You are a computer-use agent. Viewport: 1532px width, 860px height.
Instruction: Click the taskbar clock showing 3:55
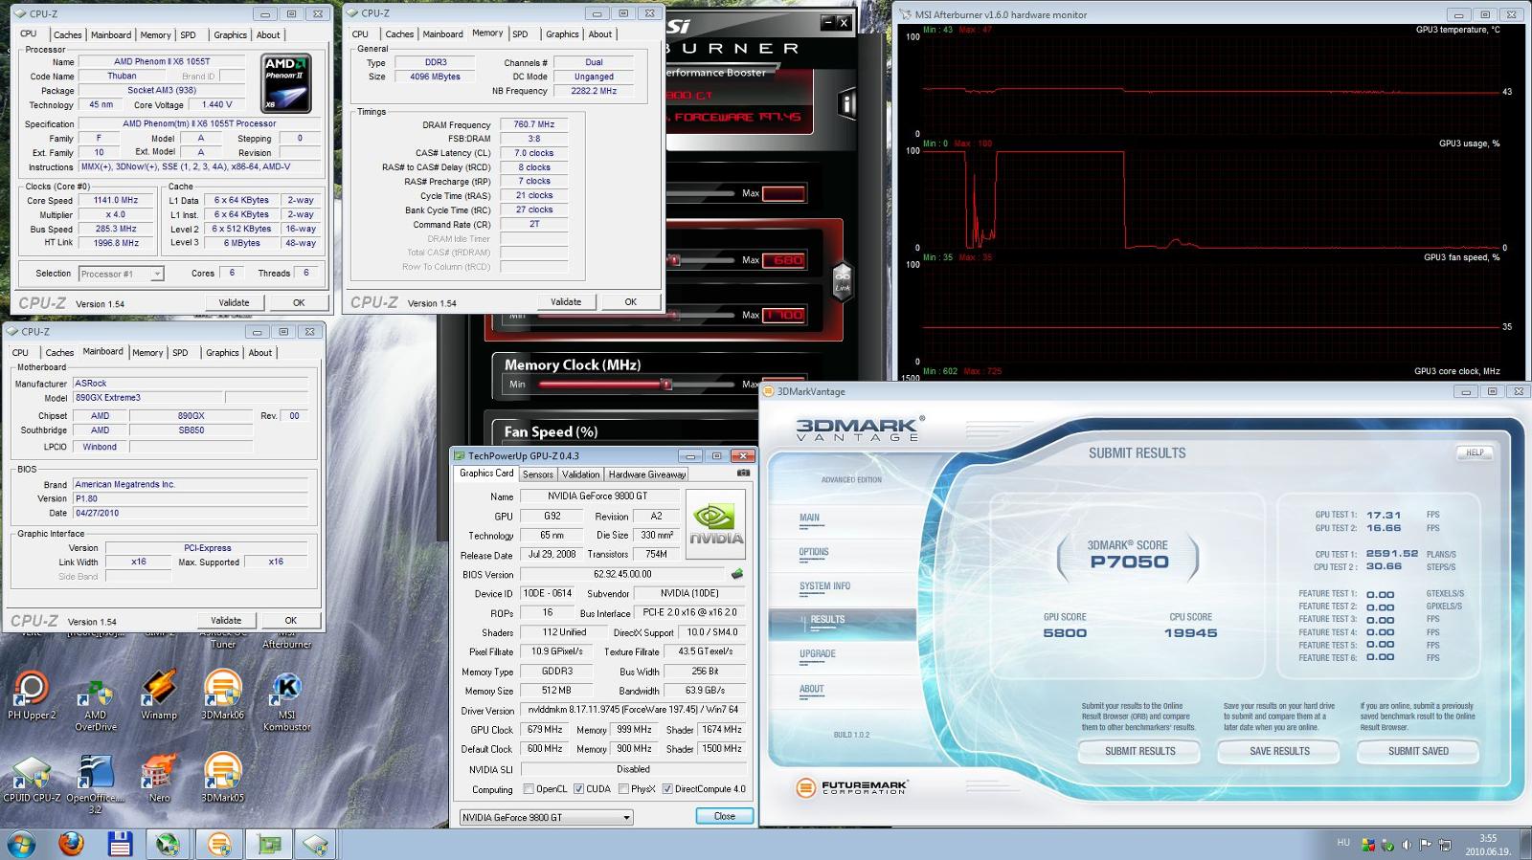pyautogui.click(x=1487, y=845)
